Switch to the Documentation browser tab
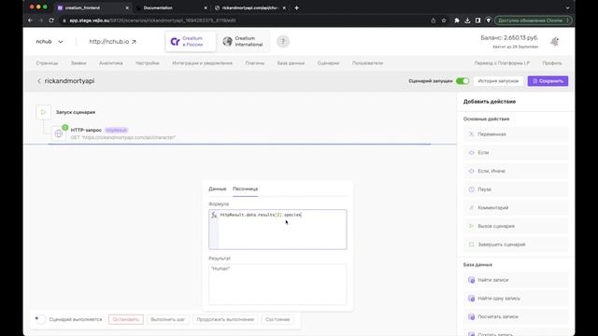The width and height of the screenshot is (598, 336). (x=158, y=7)
